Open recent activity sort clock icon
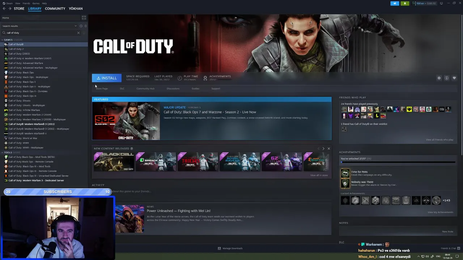This screenshot has height=260, width=463. (81, 26)
